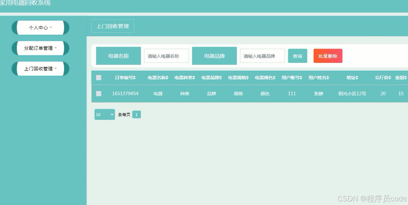Image resolution: width=408 pixels, height=205 pixels.
Task: Select the checkbox for order 1651379454
Action: [99, 93]
